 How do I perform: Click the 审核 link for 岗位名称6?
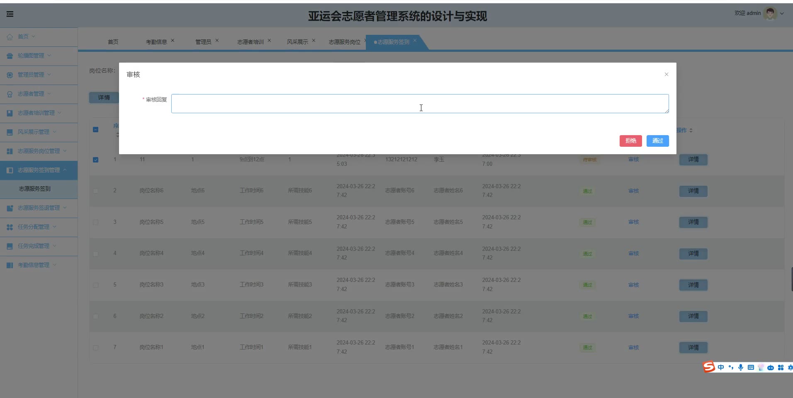tap(634, 191)
